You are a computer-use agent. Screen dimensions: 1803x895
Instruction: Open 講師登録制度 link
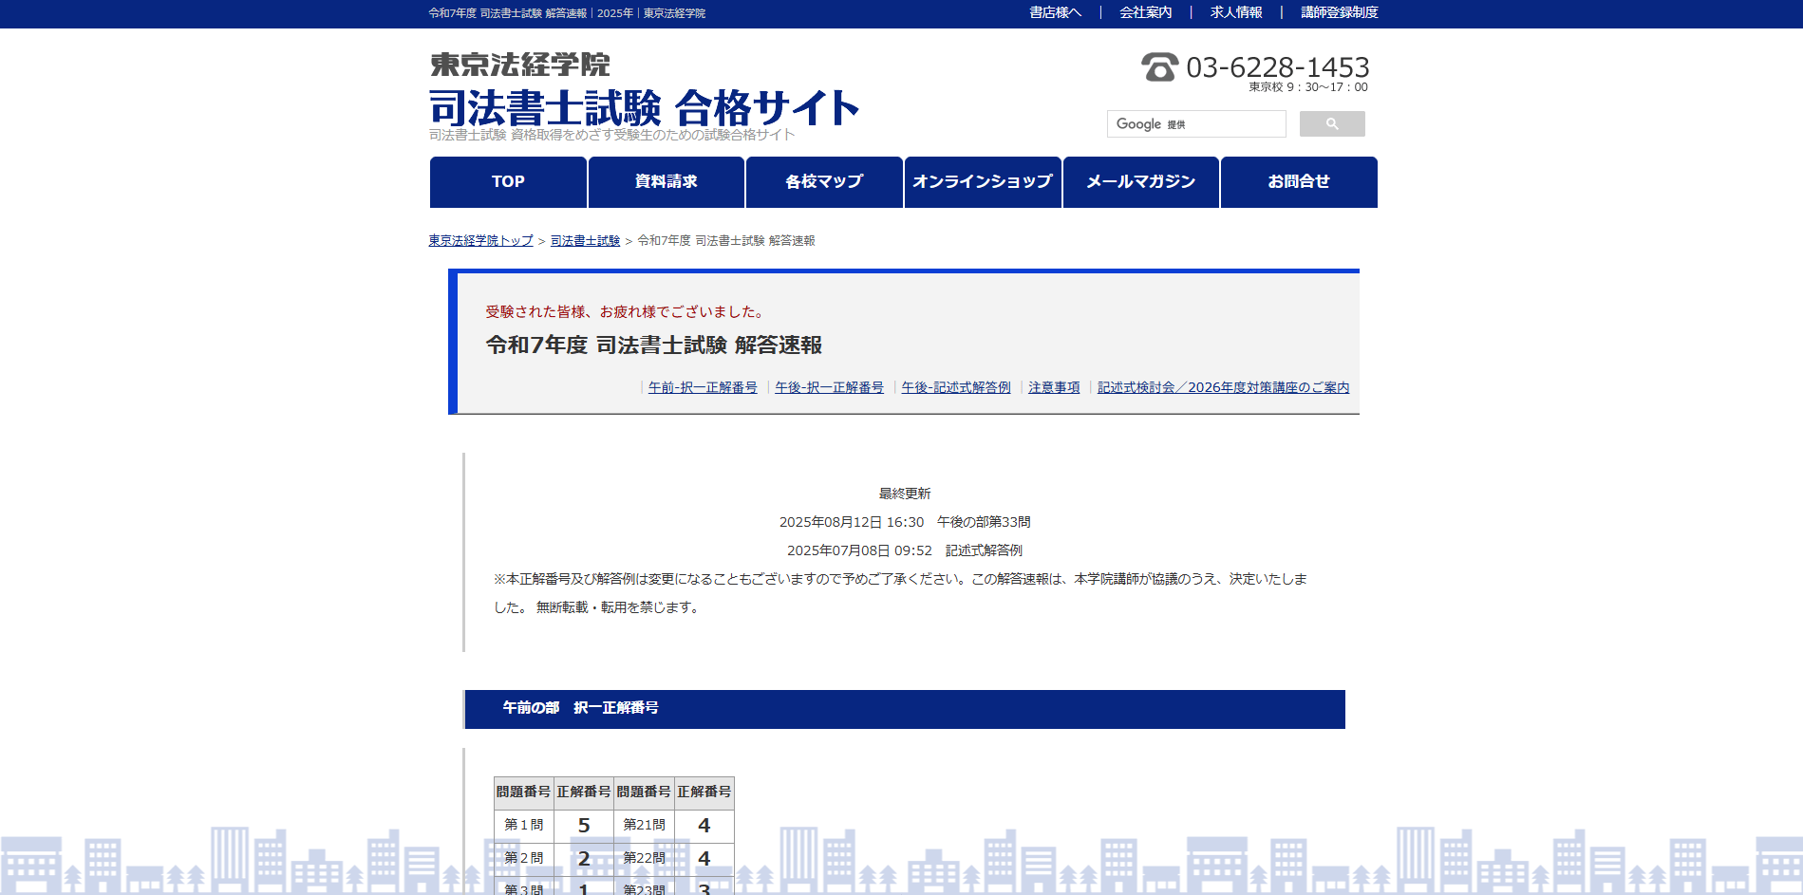1339,12
